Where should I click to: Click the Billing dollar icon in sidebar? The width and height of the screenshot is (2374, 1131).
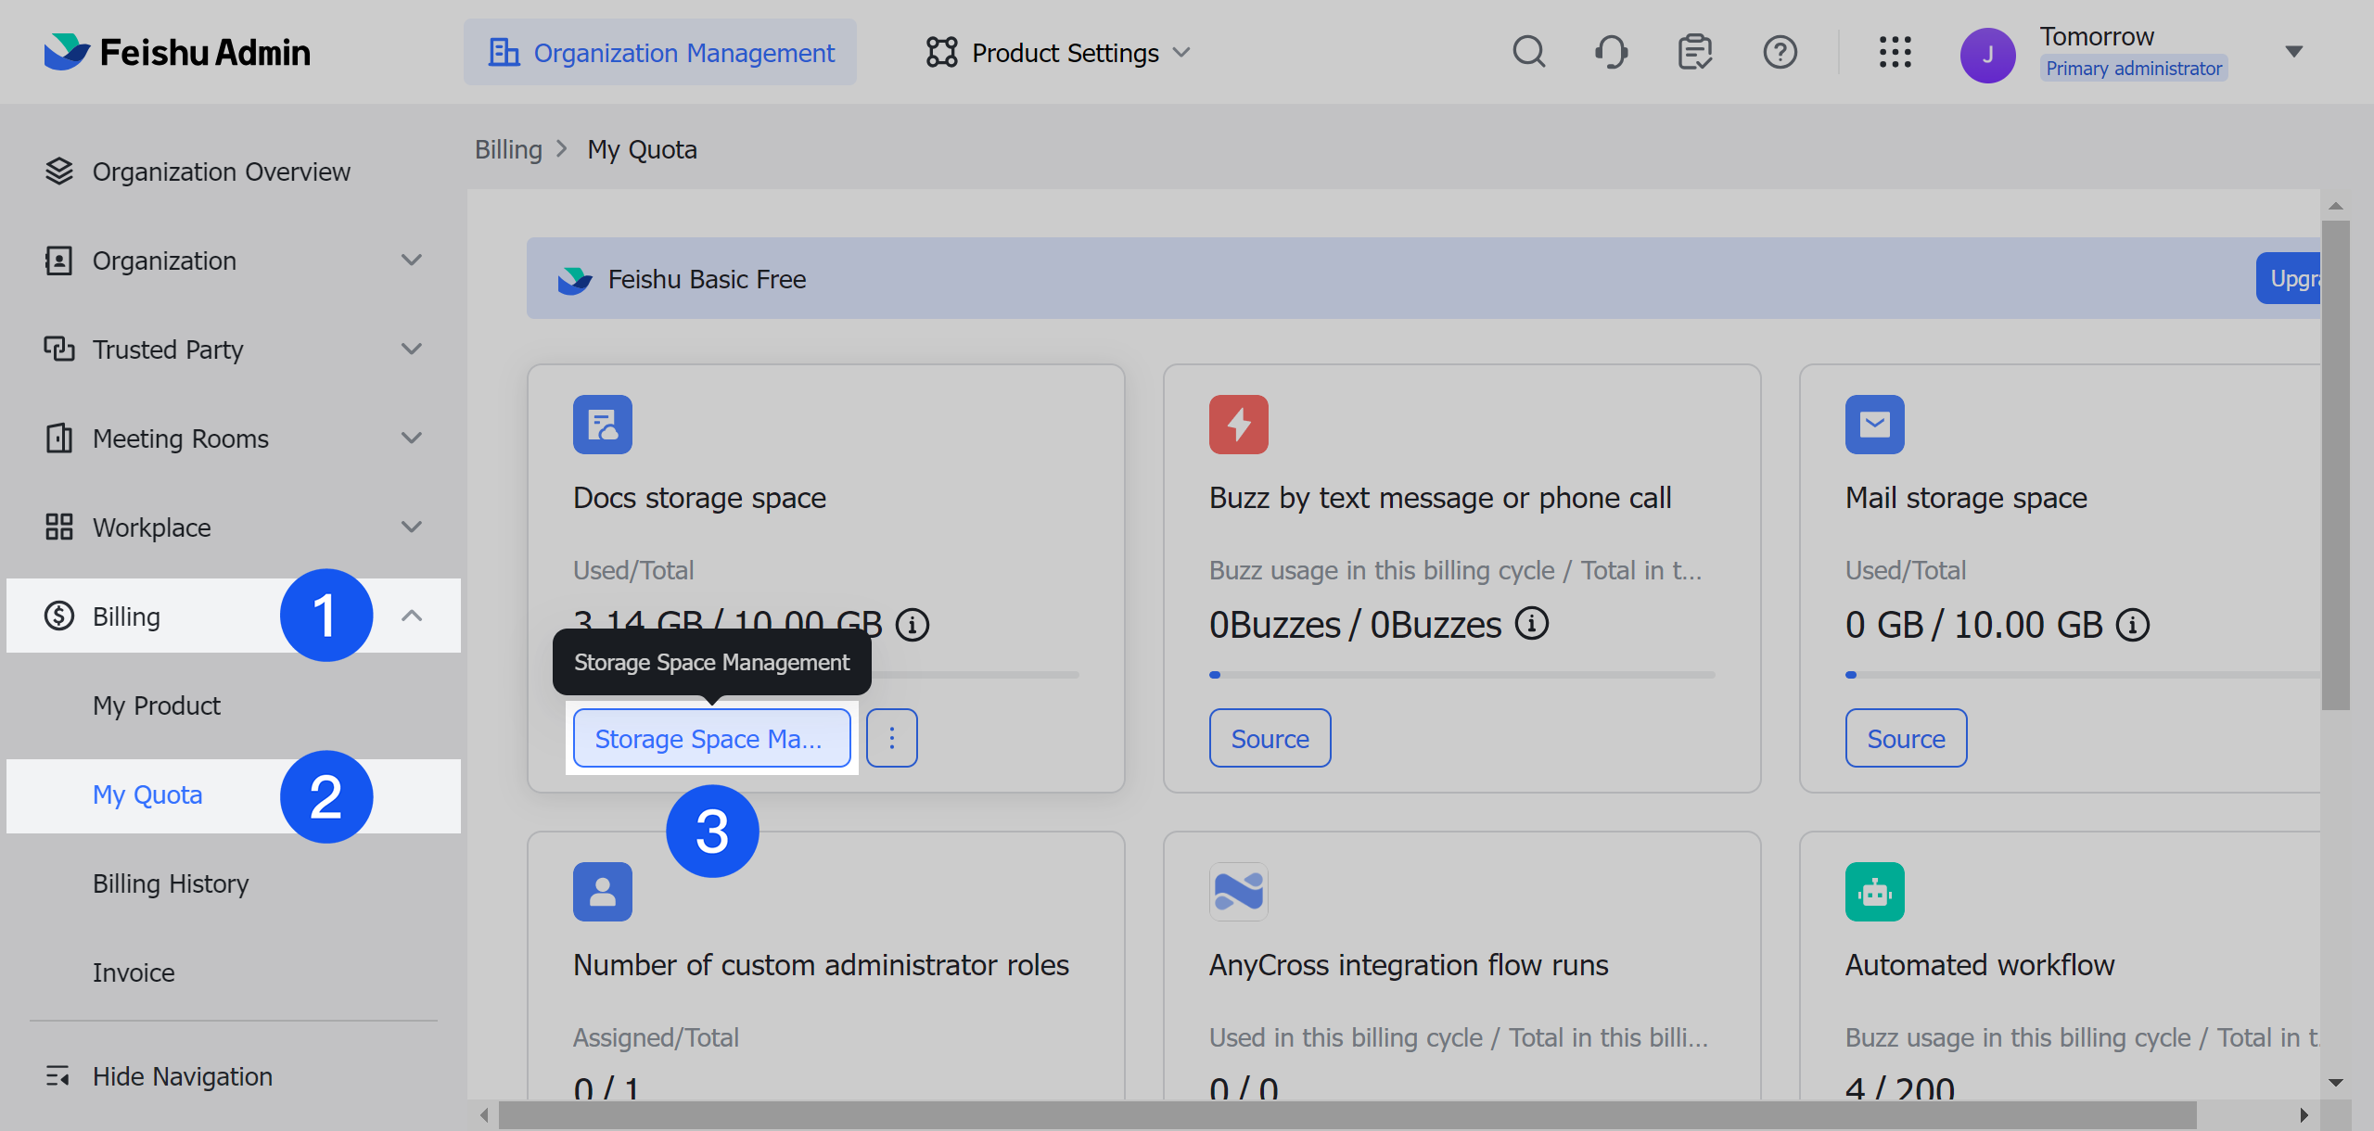[x=59, y=616]
